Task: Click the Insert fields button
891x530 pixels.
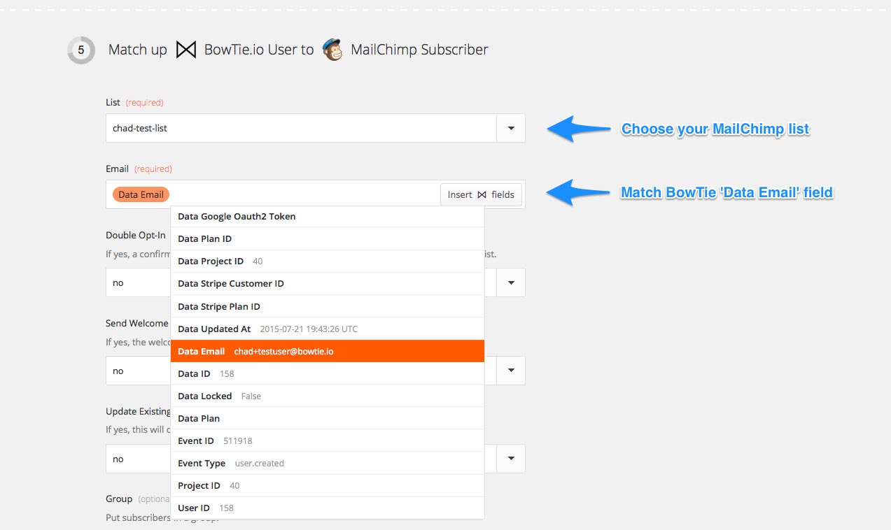Action: tap(481, 194)
